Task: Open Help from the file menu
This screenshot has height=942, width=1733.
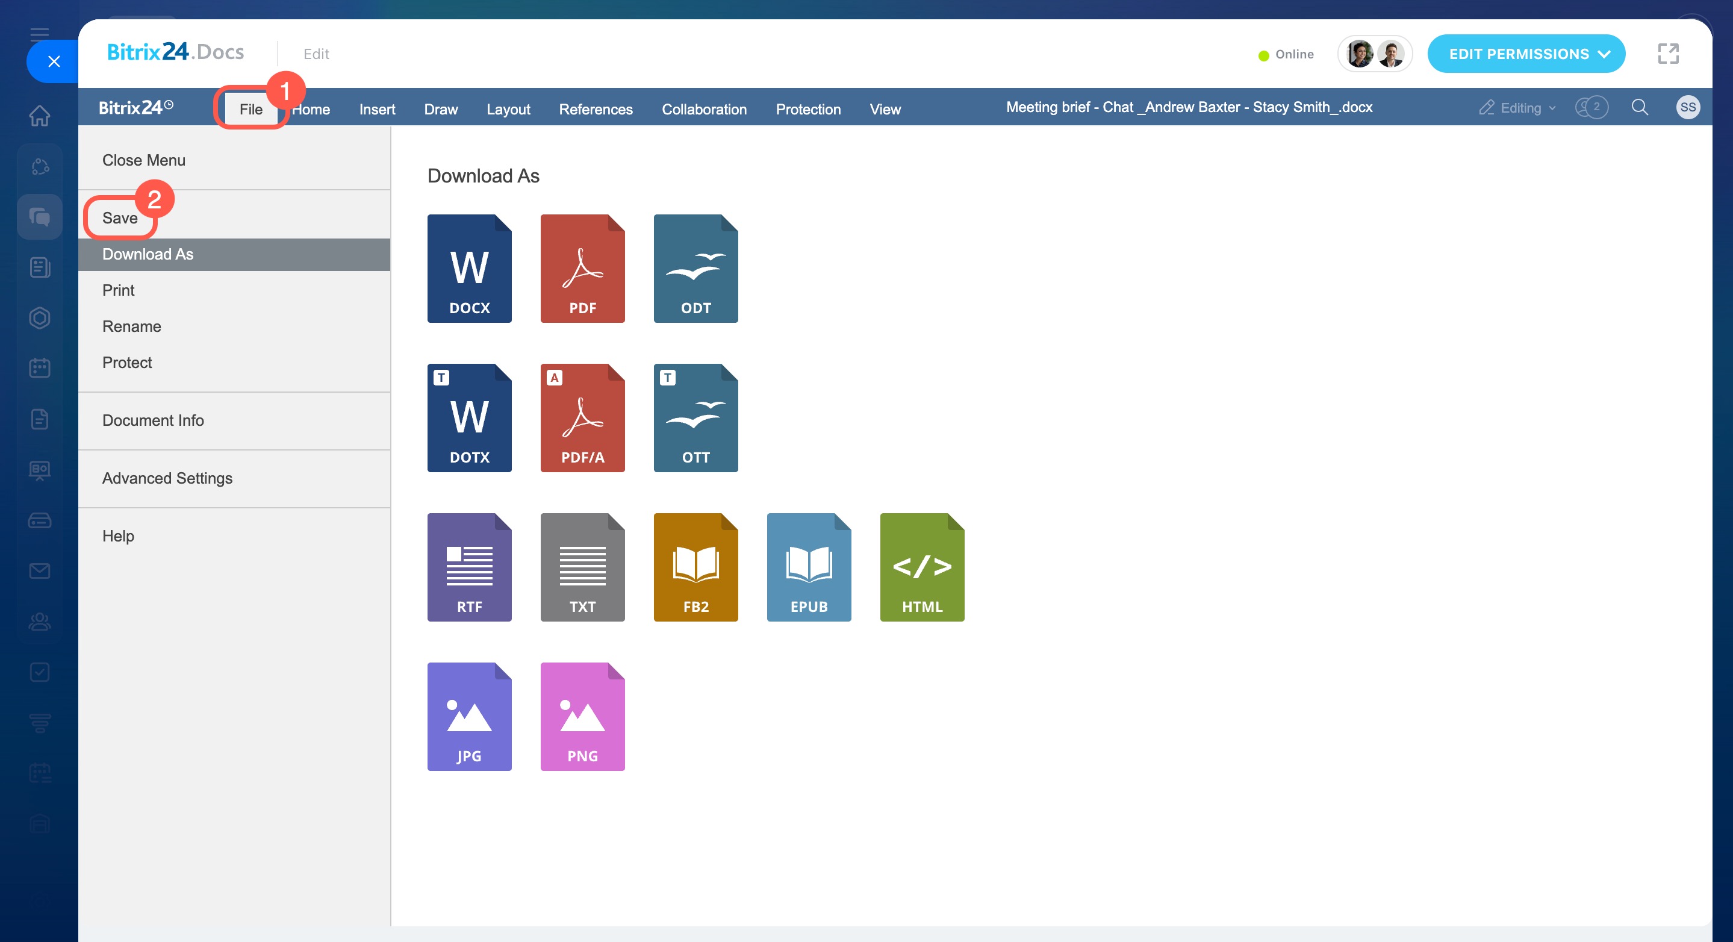Action: point(234,535)
